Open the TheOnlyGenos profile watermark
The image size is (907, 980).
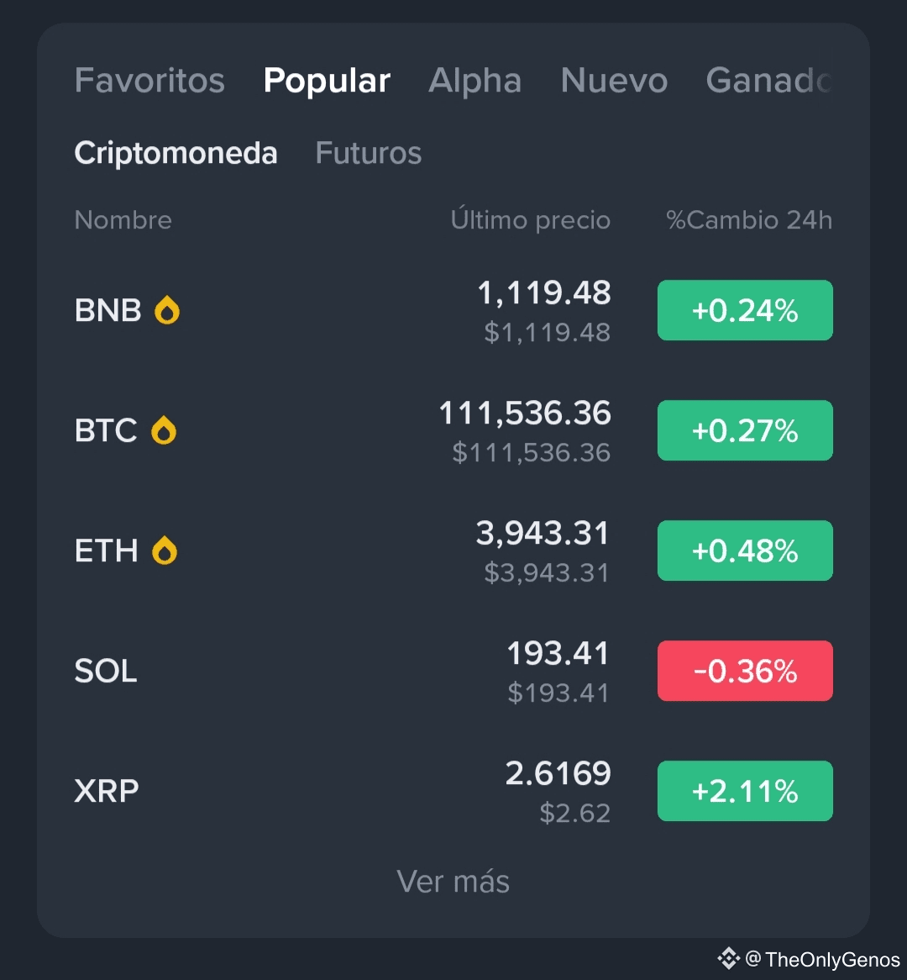tap(821, 959)
